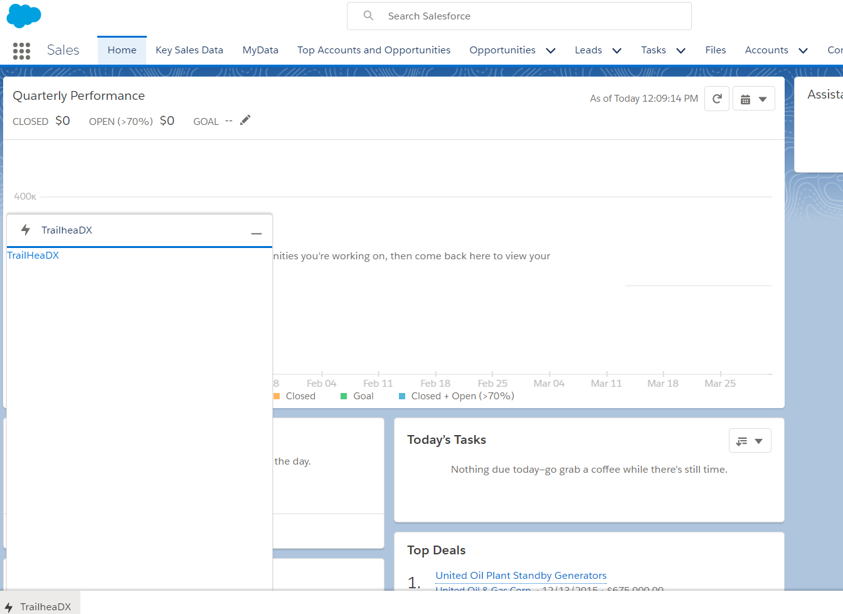Viewport: 843px width, 614px height.
Task: Click the search magnifier icon
Action: [x=369, y=16]
